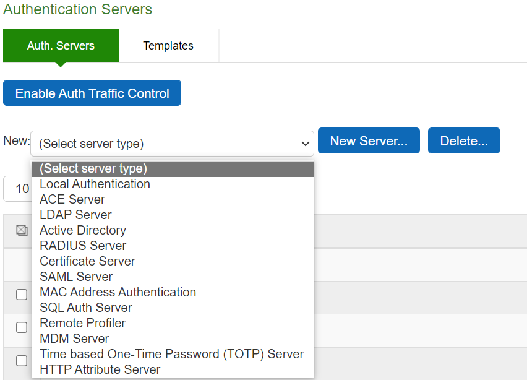Switch to the Auth. Servers tab
The height and width of the screenshot is (380, 527).
click(61, 45)
